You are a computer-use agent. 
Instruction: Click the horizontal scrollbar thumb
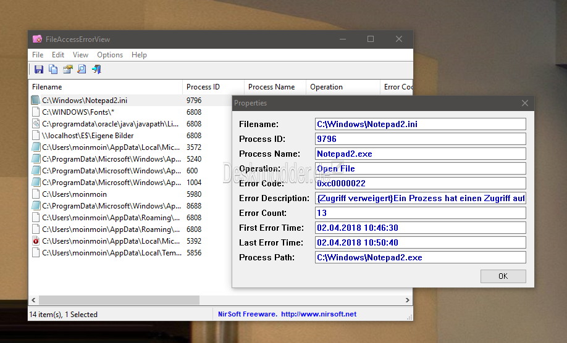[x=119, y=300]
